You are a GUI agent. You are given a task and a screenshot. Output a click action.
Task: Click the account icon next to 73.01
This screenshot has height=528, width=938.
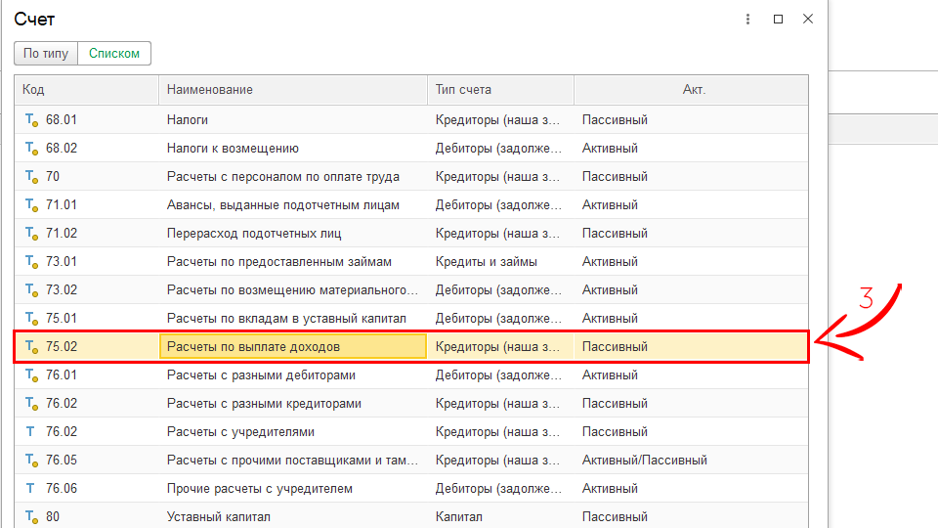point(31,262)
